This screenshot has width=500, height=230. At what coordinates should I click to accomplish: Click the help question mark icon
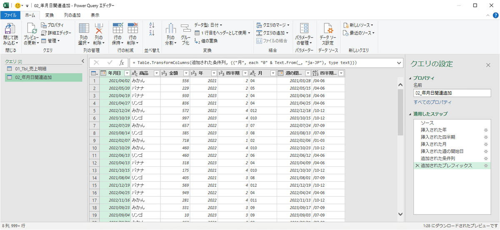[496, 15]
